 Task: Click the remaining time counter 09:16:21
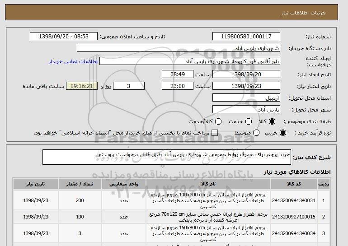[82, 86]
